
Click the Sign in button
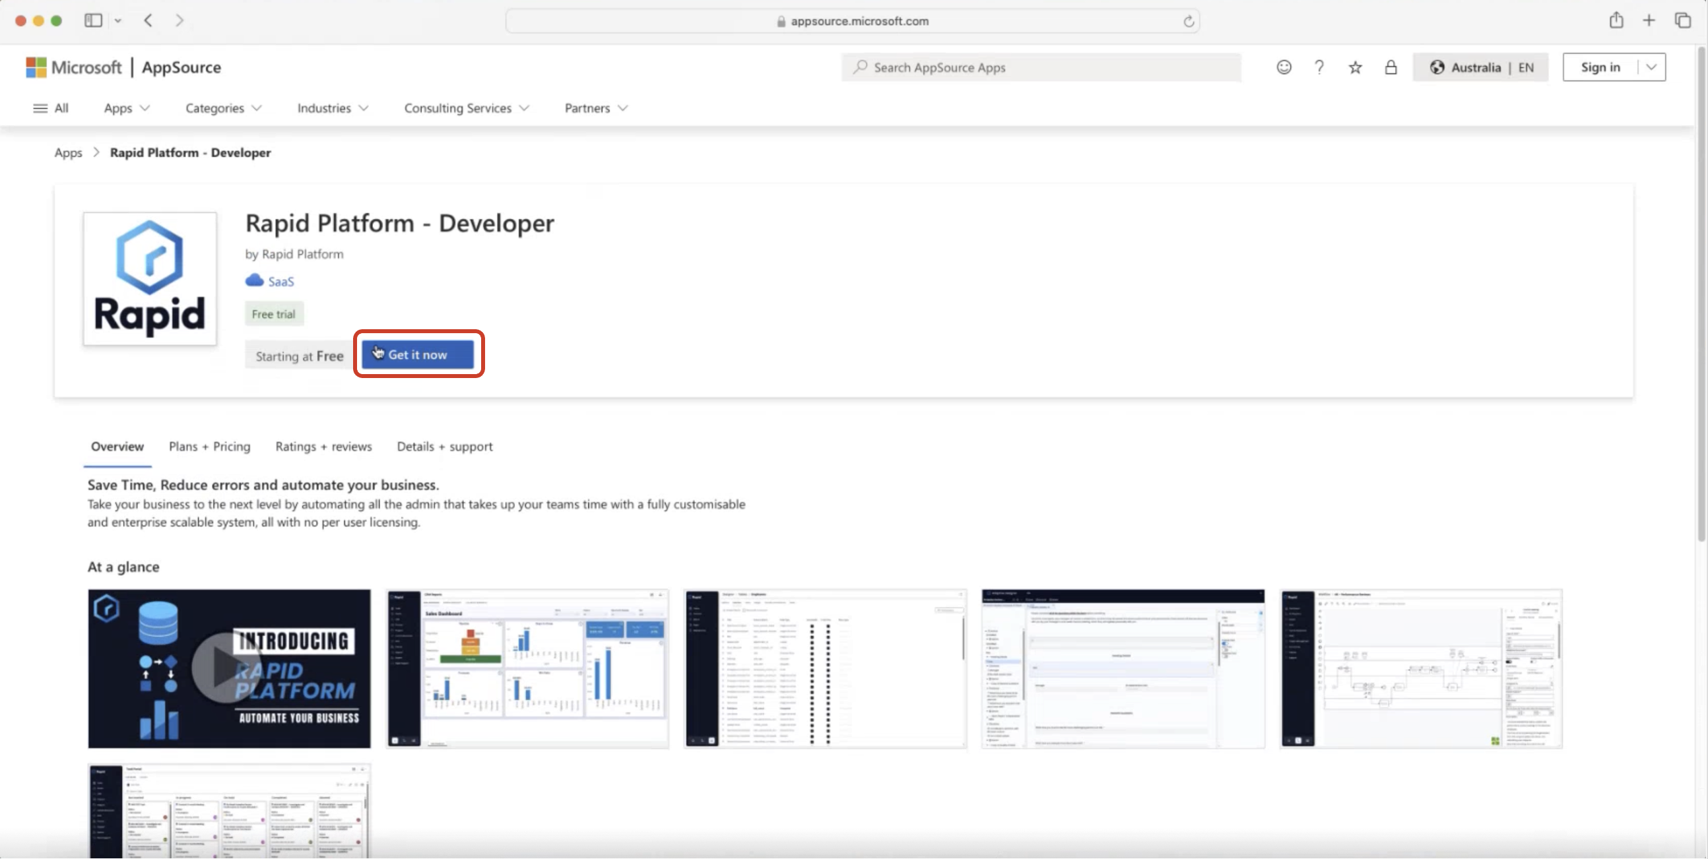click(1600, 67)
